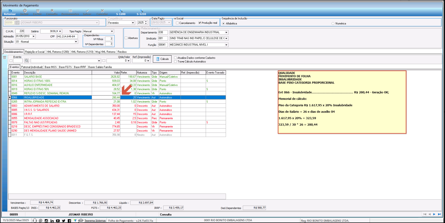Click the graduation cap icon
The height and width of the screenshot is (223, 445).
pos(81,220)
